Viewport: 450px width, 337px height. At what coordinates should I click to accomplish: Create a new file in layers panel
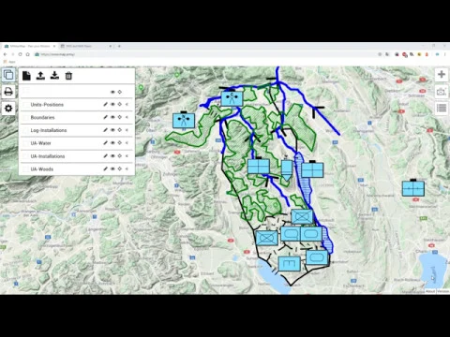(26, 76)
